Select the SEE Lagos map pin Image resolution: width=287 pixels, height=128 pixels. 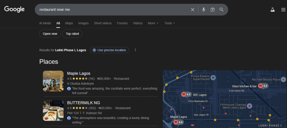[x=184, y=94]
